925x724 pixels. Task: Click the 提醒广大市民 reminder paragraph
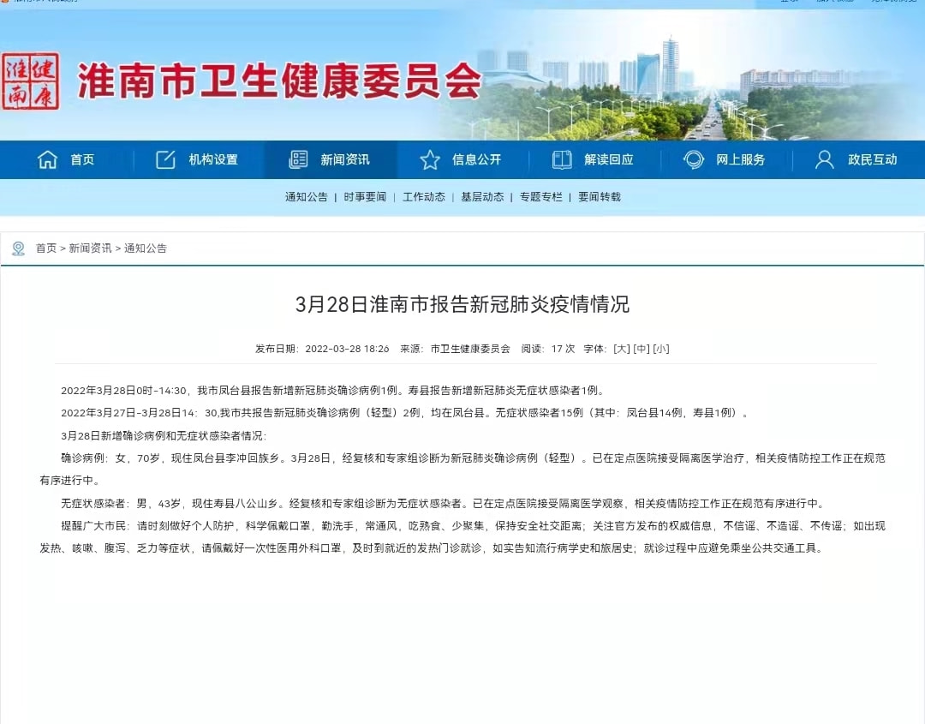[x=462, y=537]
